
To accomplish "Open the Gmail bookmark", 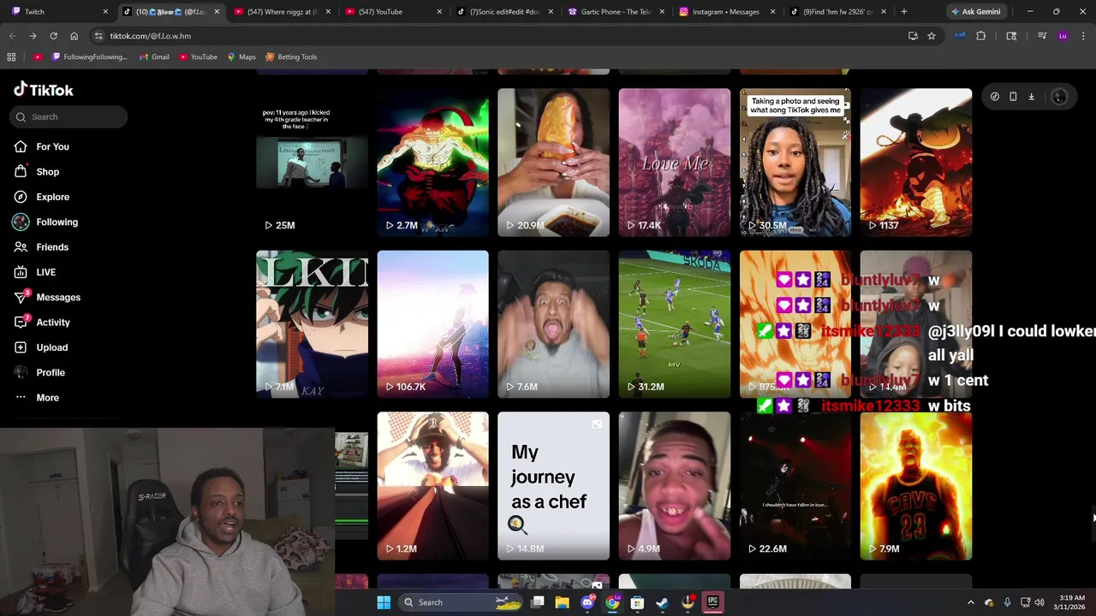I will [154, 57].
